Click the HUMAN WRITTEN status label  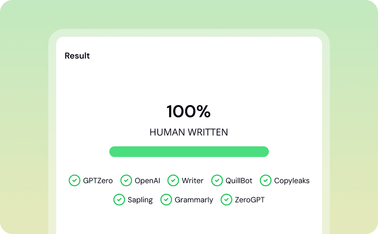coord(189,132)
